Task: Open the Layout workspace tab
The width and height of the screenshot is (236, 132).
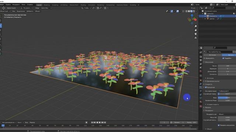Action: coord(39,5)
